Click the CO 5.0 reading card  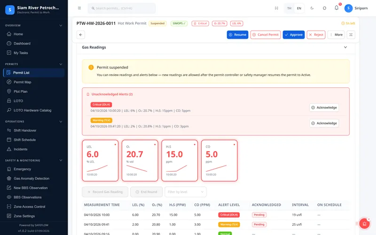(219, 160)
